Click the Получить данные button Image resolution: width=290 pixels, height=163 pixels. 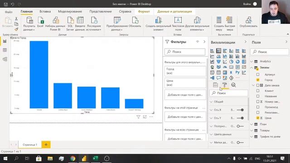(29, 24)
